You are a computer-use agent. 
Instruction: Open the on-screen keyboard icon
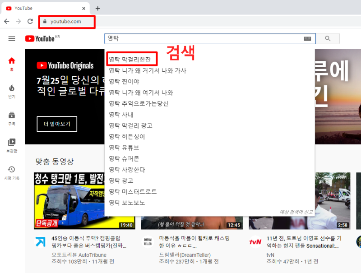[x=307, y=39]
